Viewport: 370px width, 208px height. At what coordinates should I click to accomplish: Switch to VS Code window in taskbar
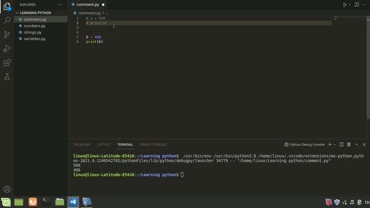pos(73,202)
